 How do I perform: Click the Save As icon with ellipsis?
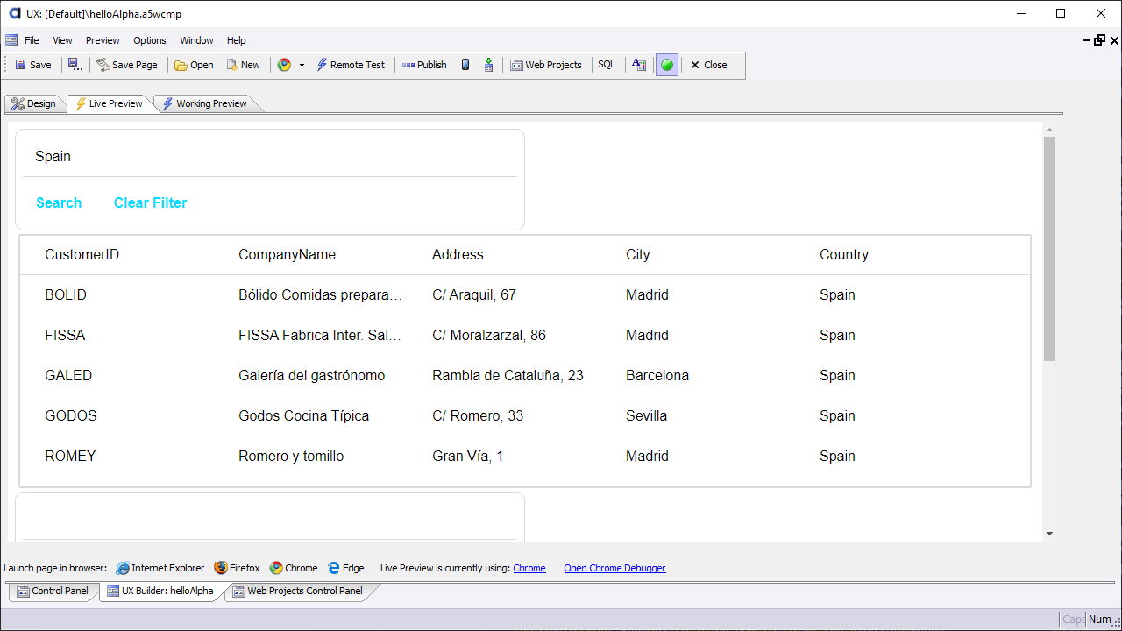click(75, 65)
